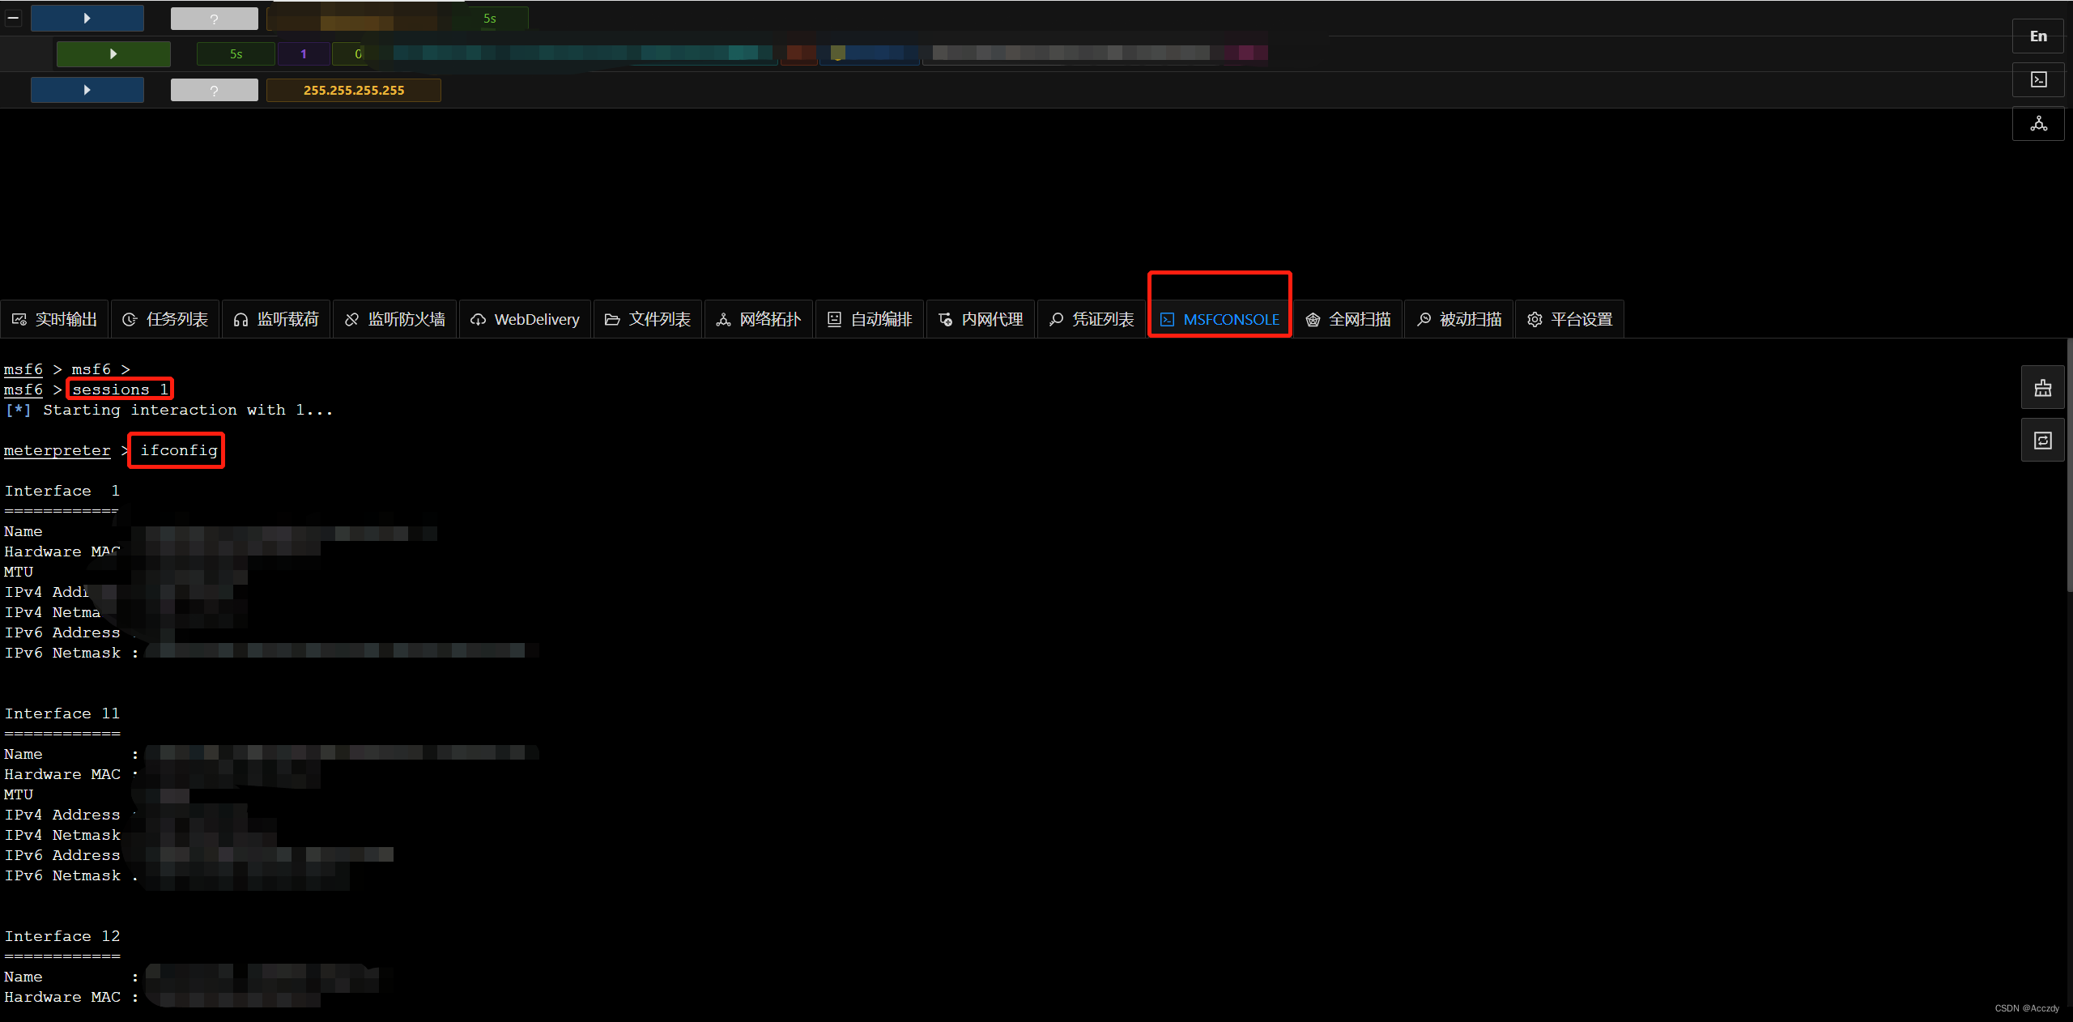The image size is (2073, 1022).
Task: Clear the console with the broom icon
Action: pyautogui.click(x=2043, y=389)
